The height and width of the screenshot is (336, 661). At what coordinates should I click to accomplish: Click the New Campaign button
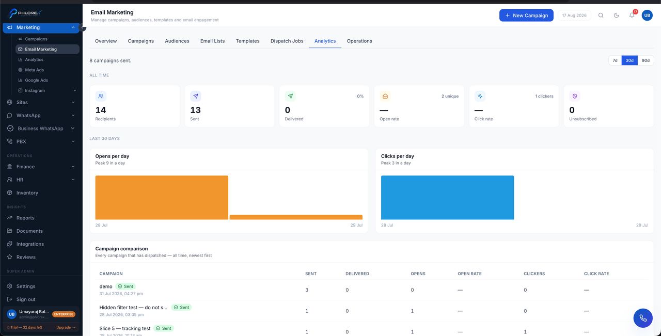click(x=526, y=15)
